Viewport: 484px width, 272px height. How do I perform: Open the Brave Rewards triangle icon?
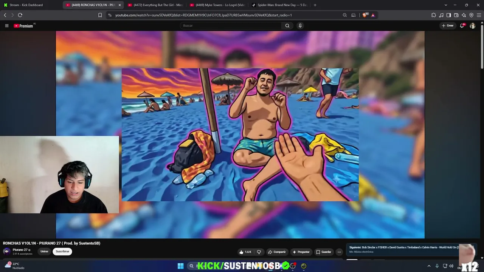(373, 15)
